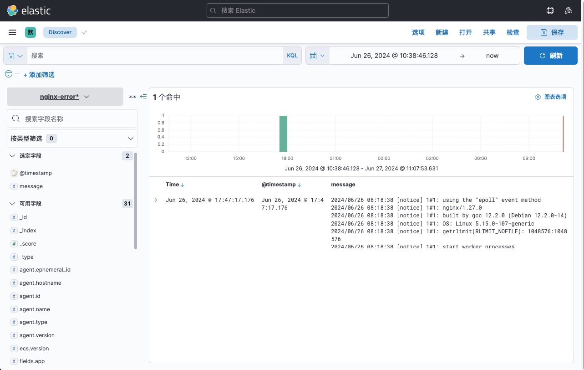Expand the log document row details
Screen dimensions: 584x370
(156, 200)
